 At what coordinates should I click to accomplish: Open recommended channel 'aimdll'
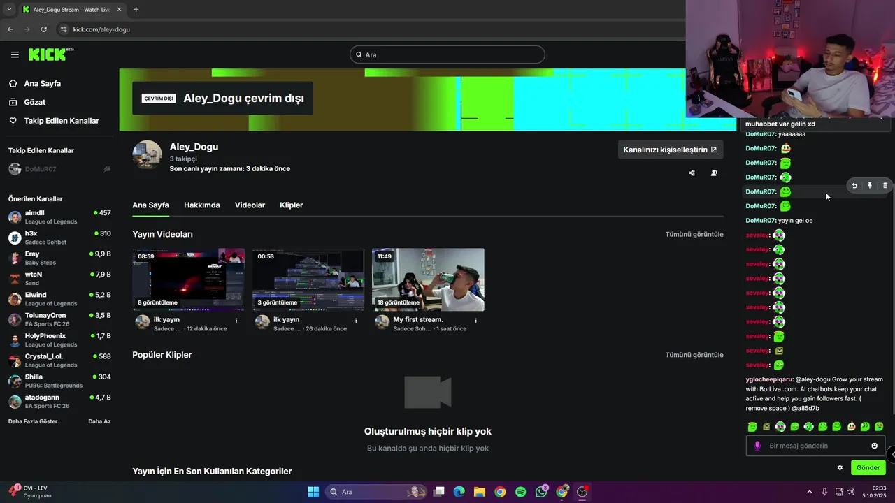click(x=59, y=217)
